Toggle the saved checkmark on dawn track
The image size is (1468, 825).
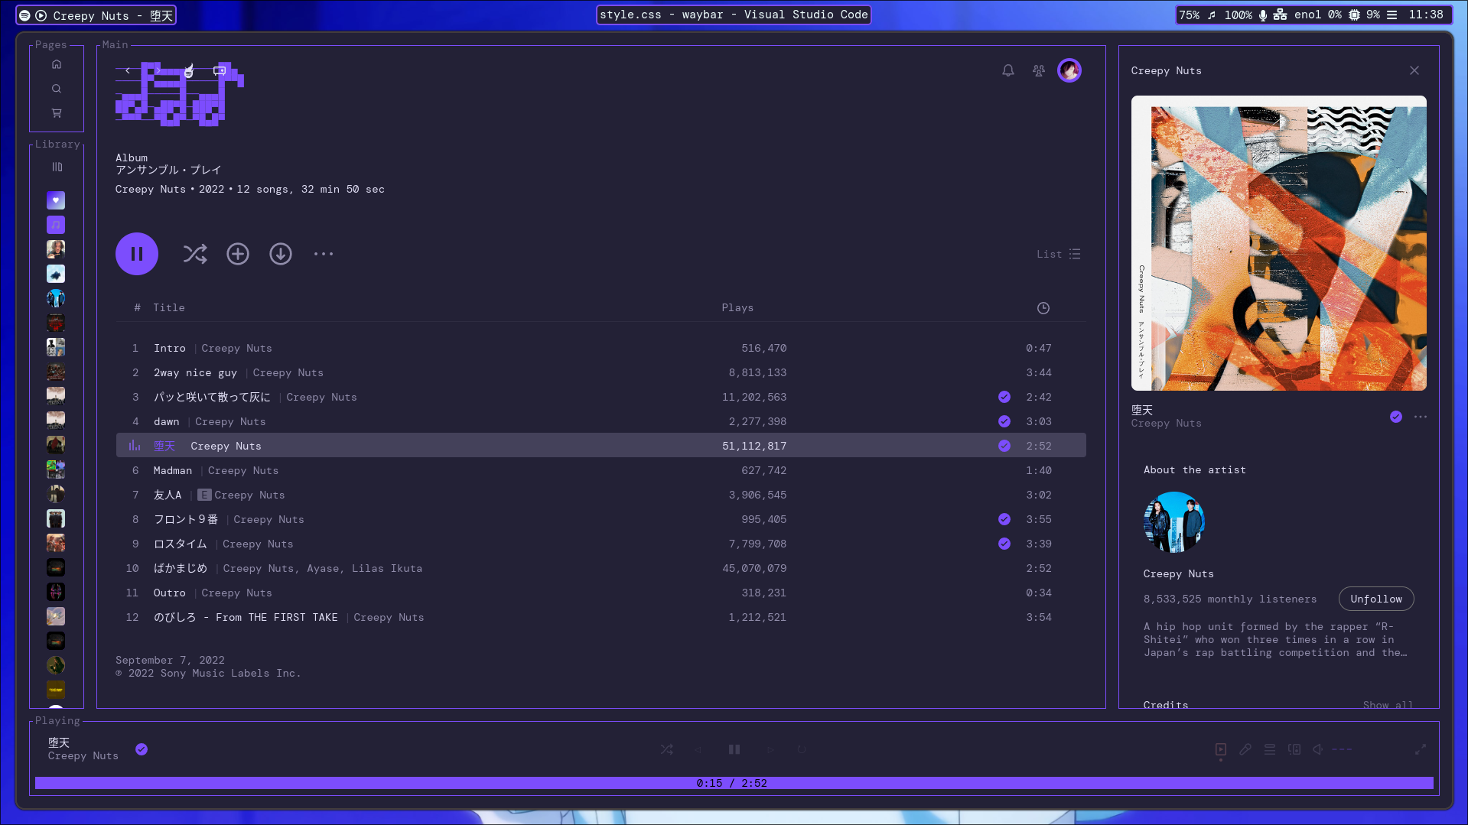(x=1004, y=421)
